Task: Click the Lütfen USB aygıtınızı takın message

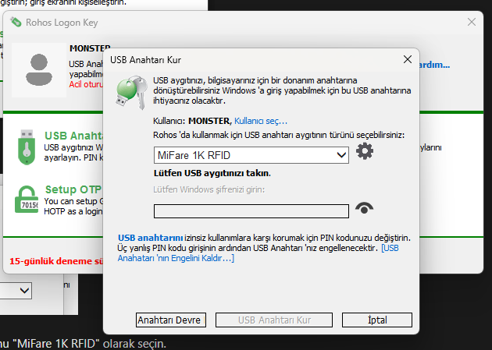Action: coord(212,173)
